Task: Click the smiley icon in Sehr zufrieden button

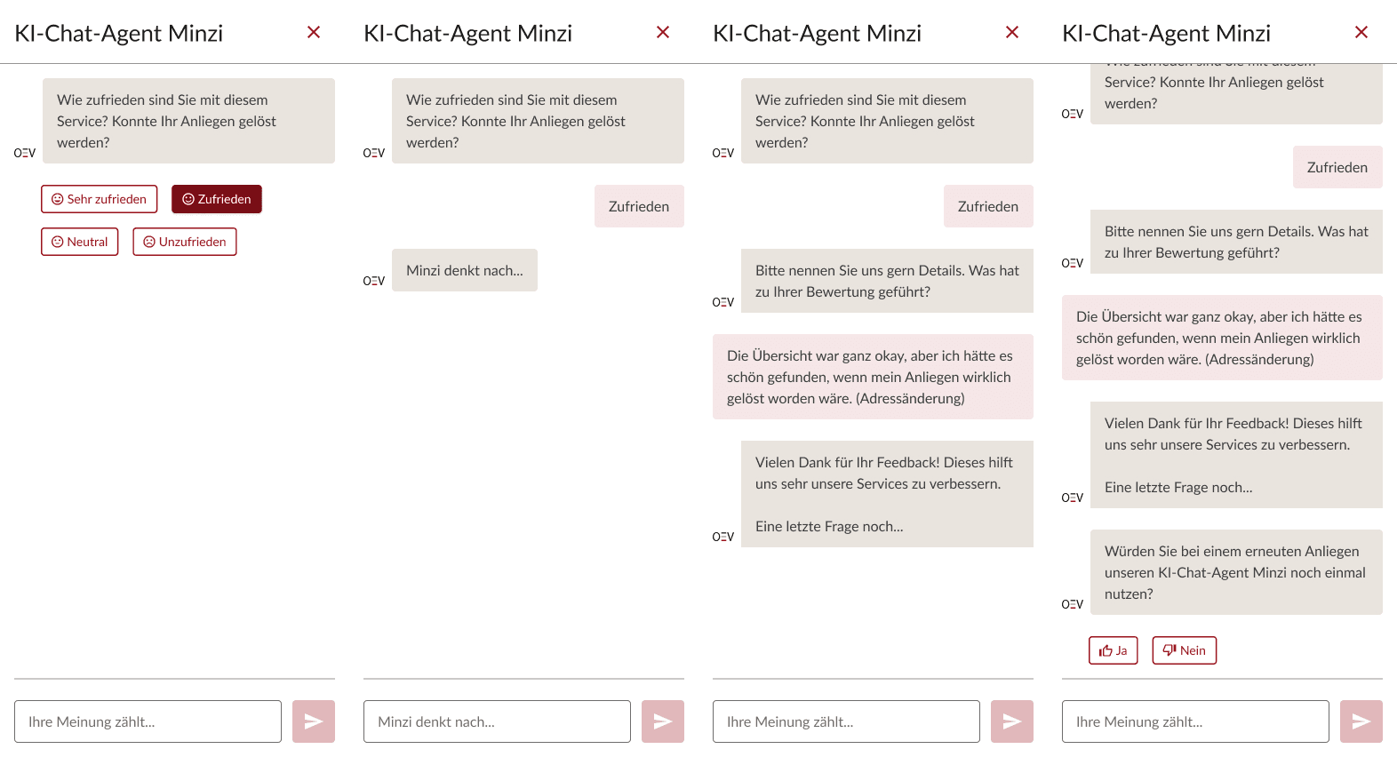Action: click(x=57, y=198)
